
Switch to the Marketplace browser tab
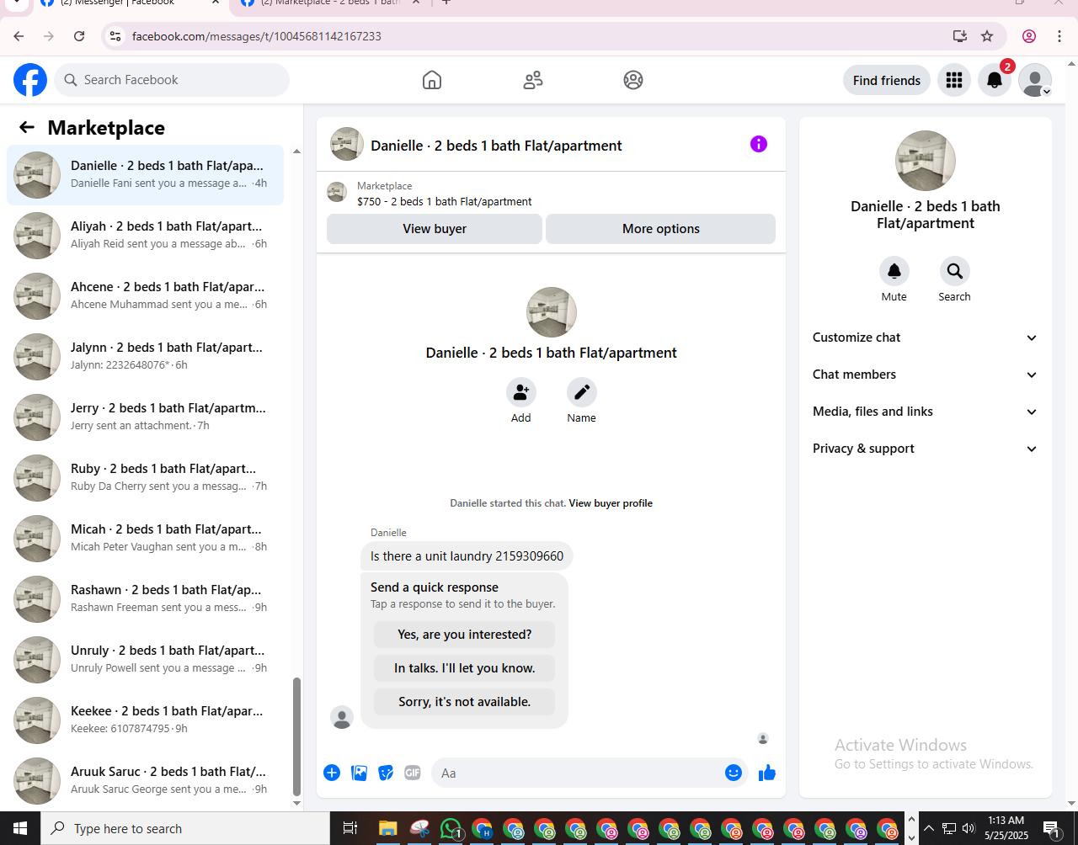328,3
